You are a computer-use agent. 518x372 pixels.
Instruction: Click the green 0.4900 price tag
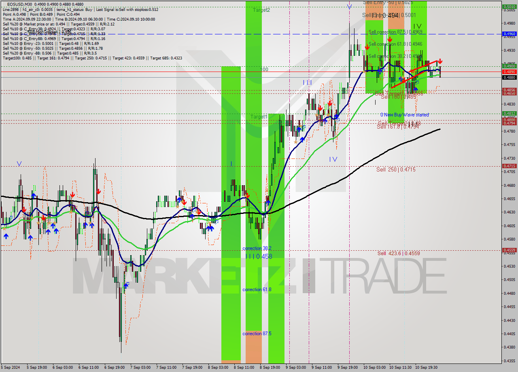[509, 66]
